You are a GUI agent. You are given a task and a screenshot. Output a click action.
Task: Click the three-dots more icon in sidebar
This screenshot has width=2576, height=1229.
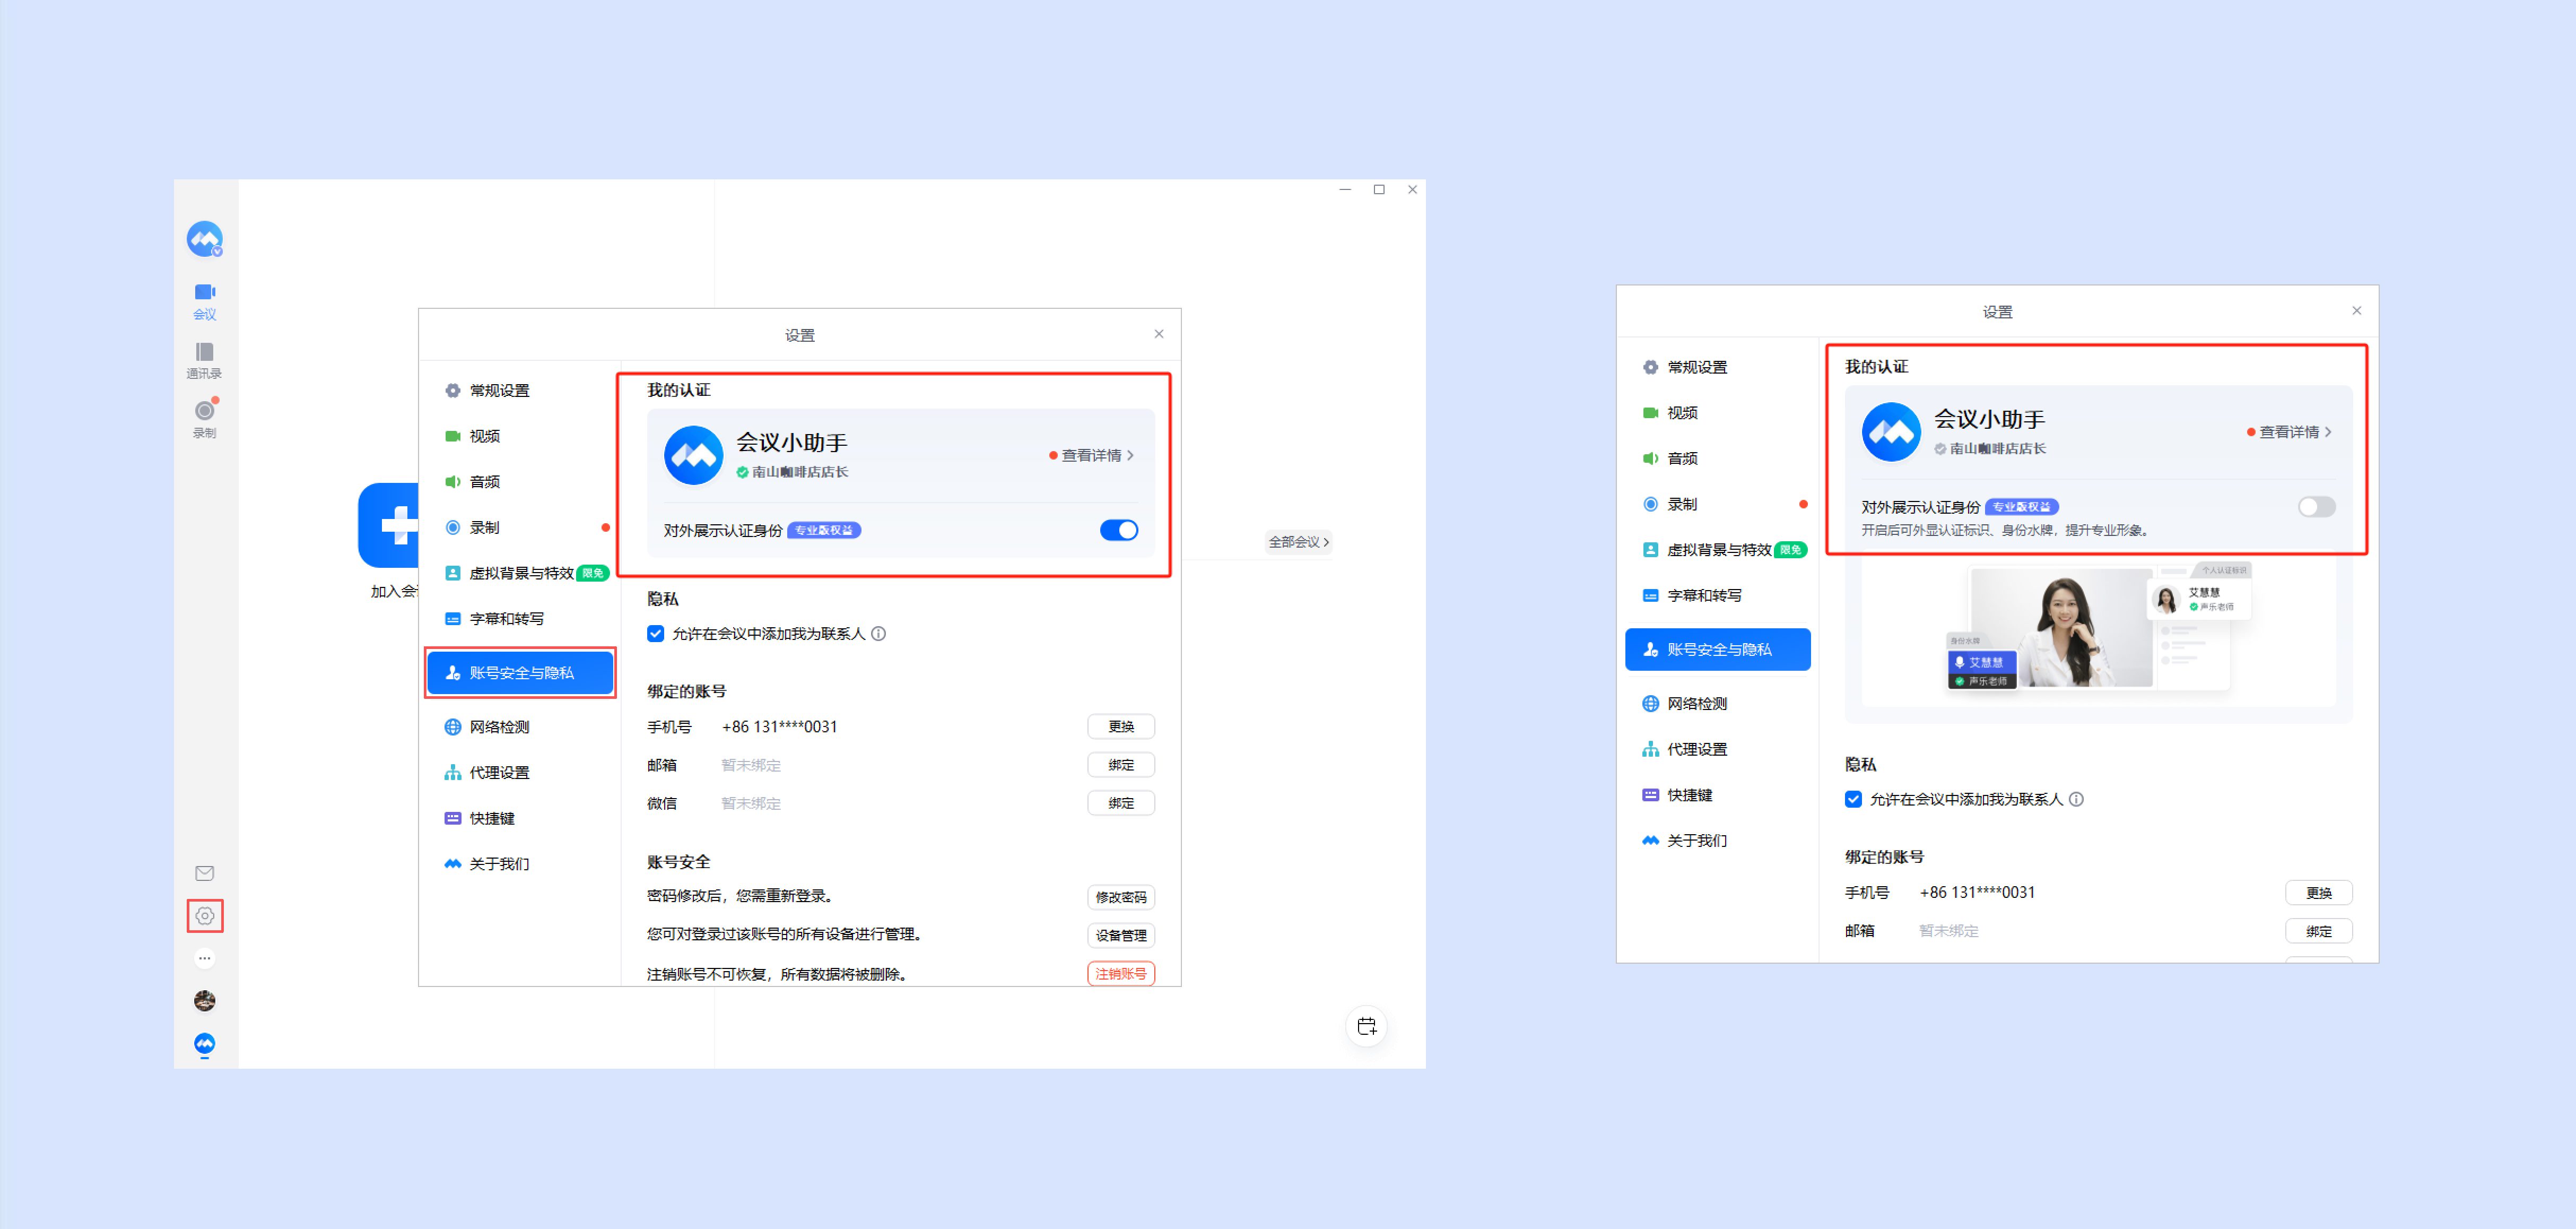point(205,958)
